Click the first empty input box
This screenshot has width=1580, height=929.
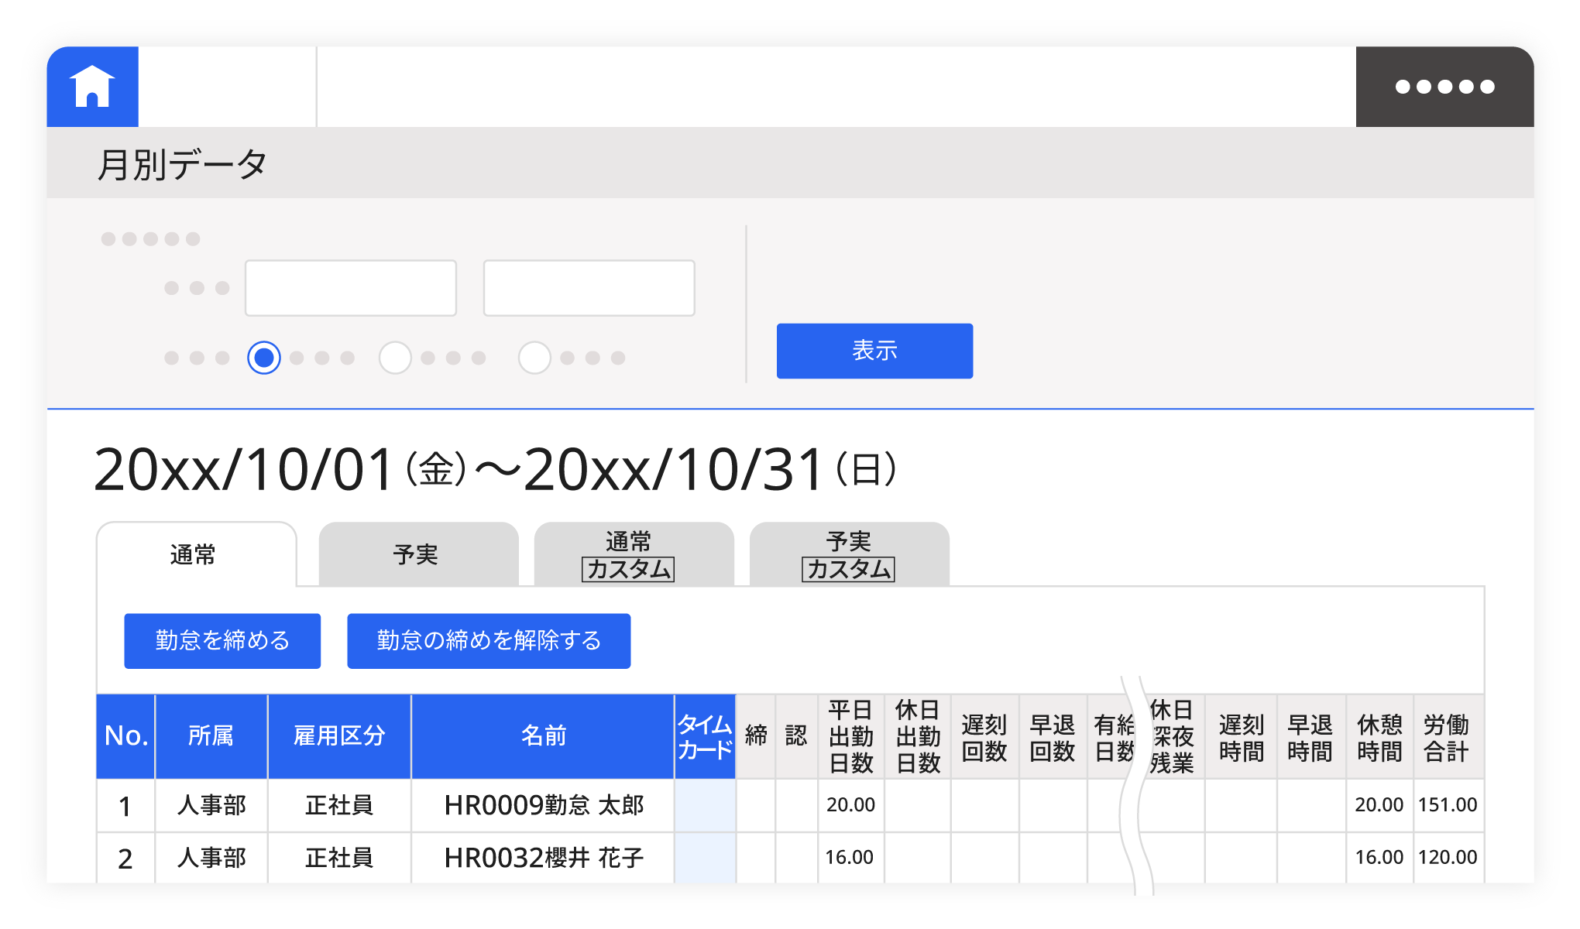pos(351,288)
